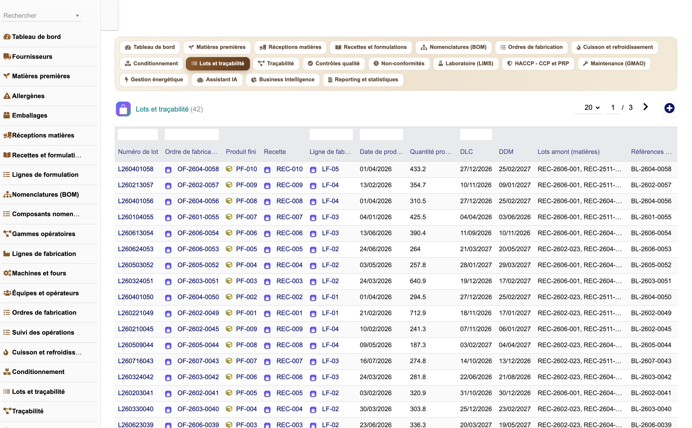Sort by Lots amont (matières) header
Screen dimensions: 692x428
point(568,152)
